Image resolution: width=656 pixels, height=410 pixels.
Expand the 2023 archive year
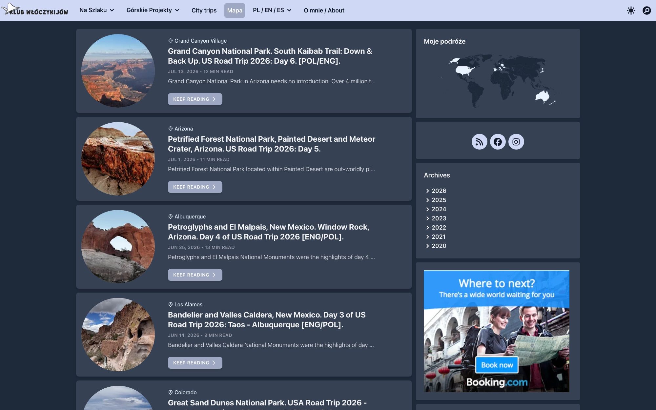click(436, 218)
